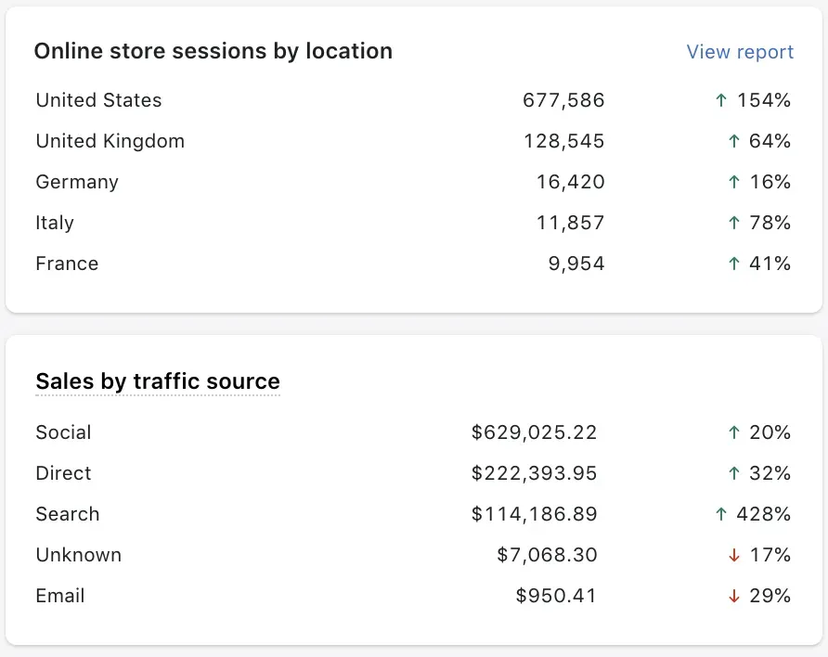Click the Germany sessions value 16,420
The height and width of the screenshot is (657, 828).
[x=570, y=182]
